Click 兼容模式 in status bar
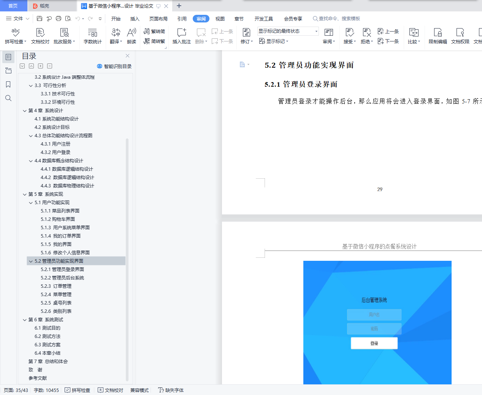 [139, 390]
